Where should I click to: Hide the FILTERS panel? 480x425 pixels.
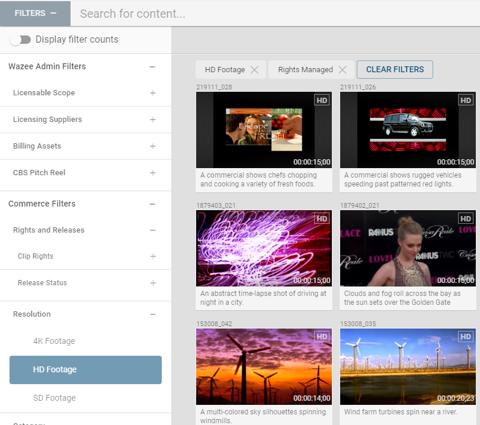[35, 14]
